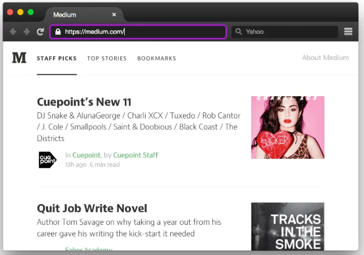This screenshot has height=255, width=364.
Task: Click the browser back arrow
Action: (x=13, y=31)
